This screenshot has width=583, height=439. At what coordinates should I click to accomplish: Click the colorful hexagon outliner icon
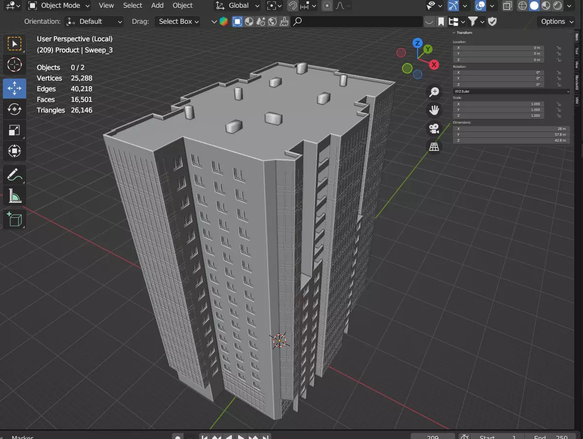click(x=224, y=21)
